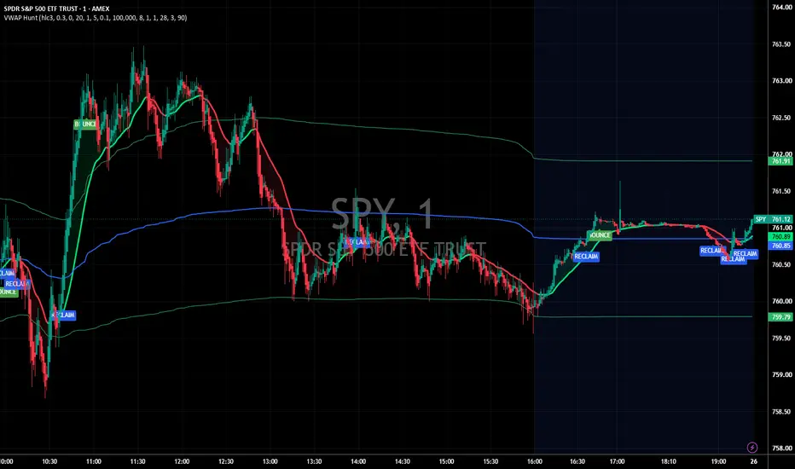Click the 758.50 price axis value
Screen dimensions: 795x469
click(781, 412)
